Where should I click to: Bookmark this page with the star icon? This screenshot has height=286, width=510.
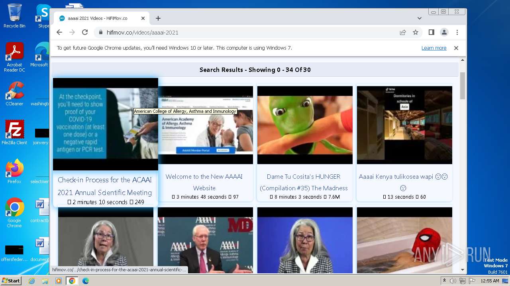(x=416, y=33)
